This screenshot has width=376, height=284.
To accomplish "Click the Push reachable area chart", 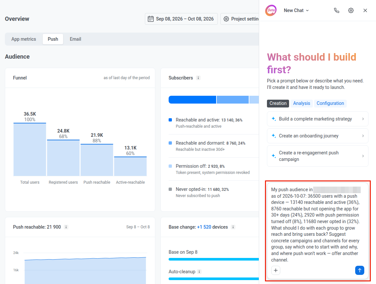I will pyautogui.click(x=85, y=271).
